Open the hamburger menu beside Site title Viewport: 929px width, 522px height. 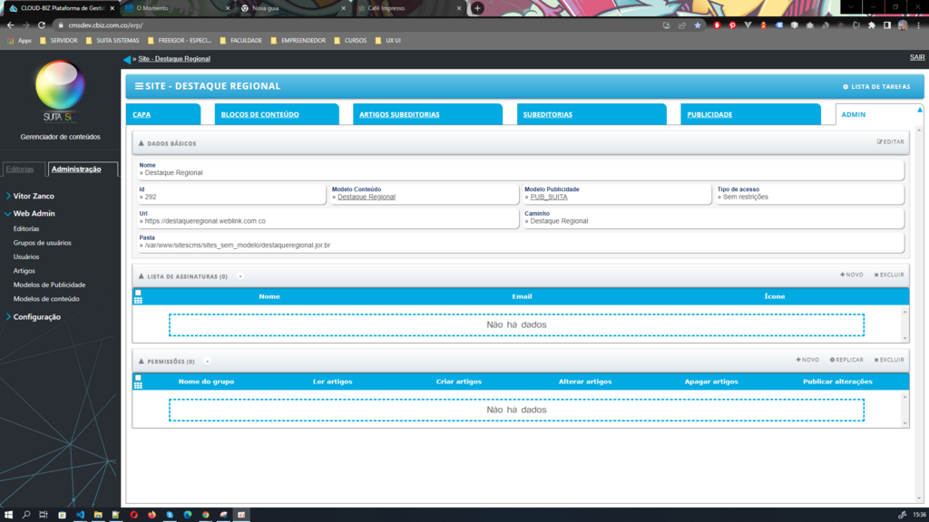[x=139, y=86]
